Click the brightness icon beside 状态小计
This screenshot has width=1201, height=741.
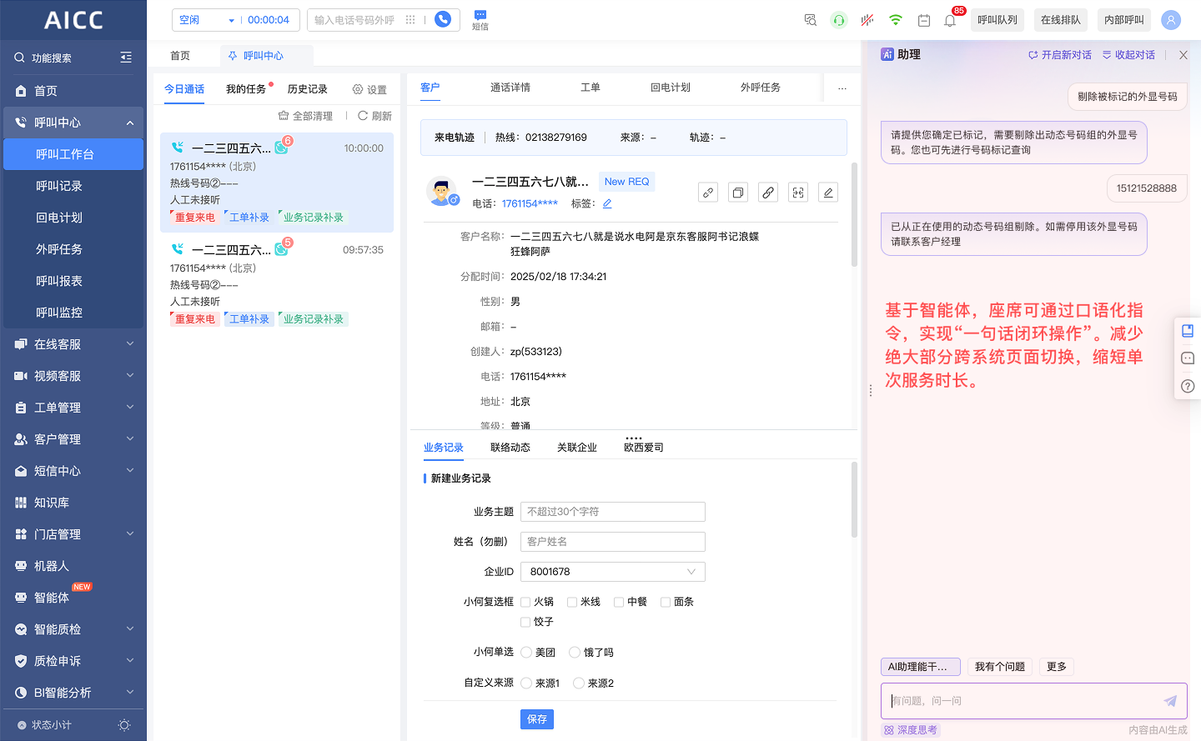(x=124, y=725)
